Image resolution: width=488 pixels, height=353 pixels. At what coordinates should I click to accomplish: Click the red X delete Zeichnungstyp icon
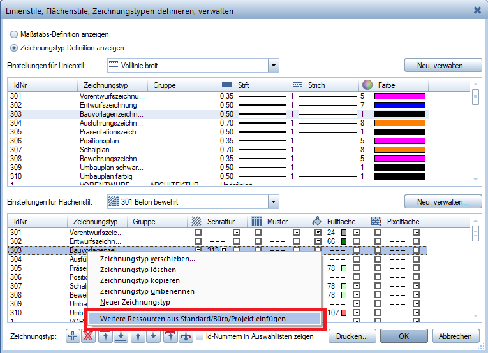coord(89,336)
